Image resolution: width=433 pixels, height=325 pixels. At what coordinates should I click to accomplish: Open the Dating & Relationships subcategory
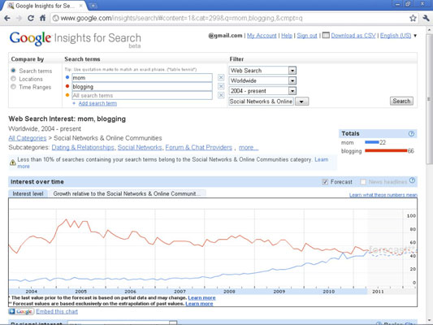point(83,147)
